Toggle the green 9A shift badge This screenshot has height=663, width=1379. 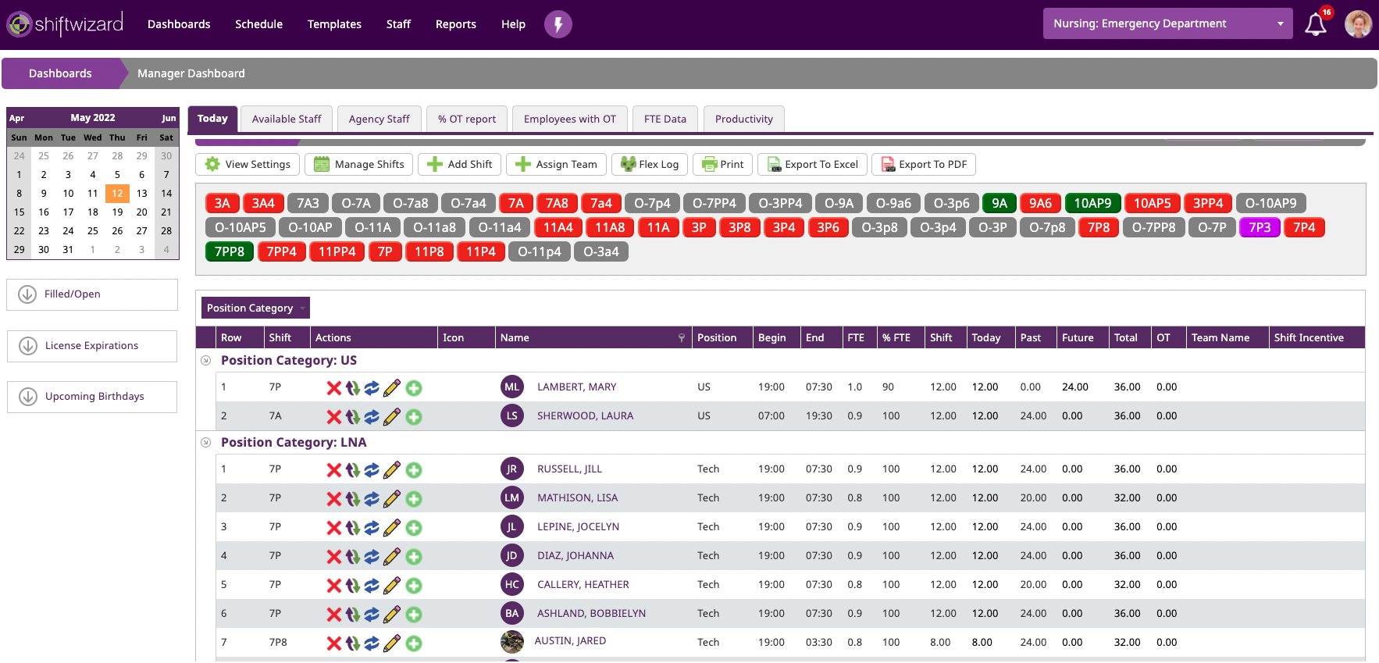coord(999,204)
